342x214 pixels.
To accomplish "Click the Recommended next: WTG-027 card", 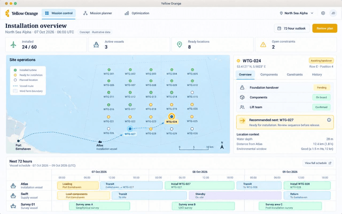I will (285, 122).
